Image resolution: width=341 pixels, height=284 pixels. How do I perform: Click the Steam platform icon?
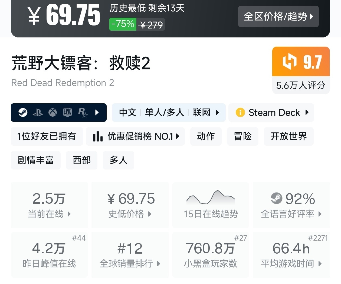(23, 112)
